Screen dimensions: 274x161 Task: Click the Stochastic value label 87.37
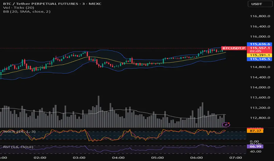pos(255,131)
